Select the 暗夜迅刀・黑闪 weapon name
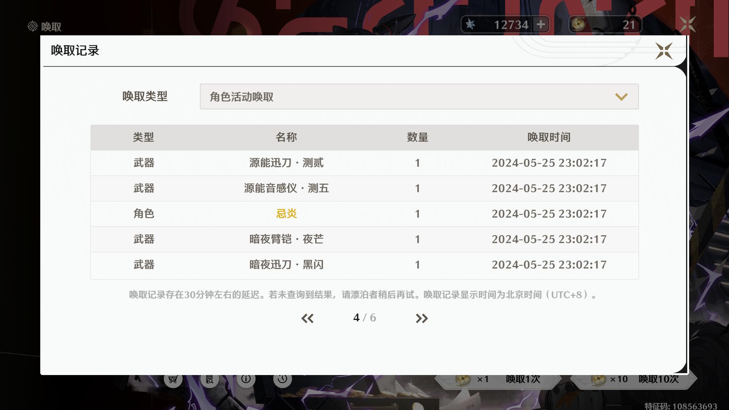The height and width of the screenshot is (410, 729). pyautogui.click(x=286, y=265)
